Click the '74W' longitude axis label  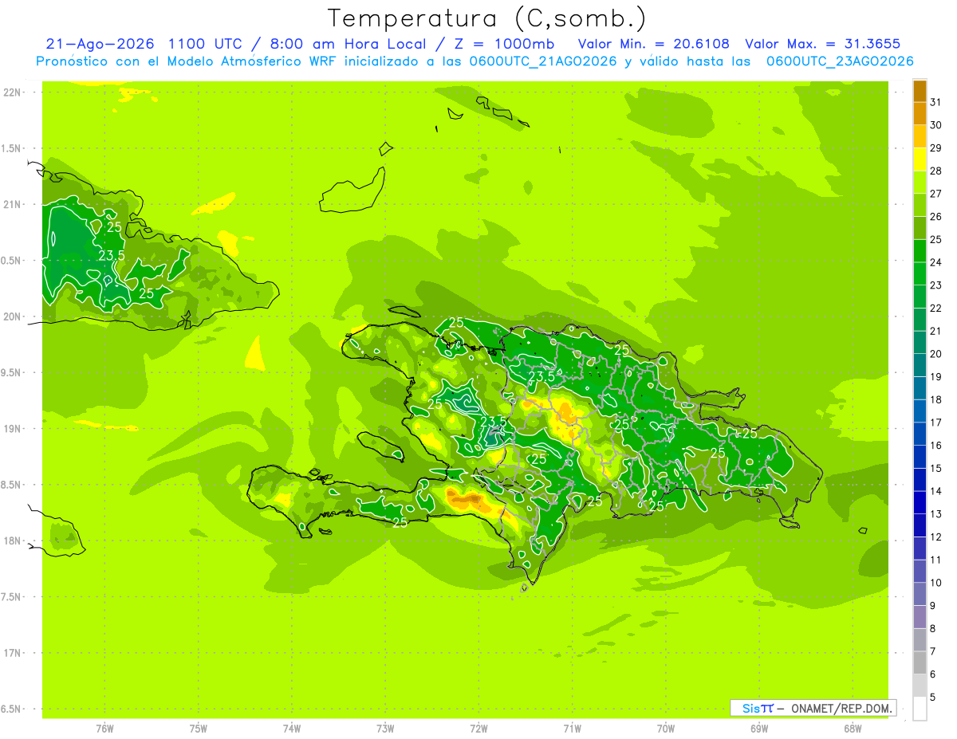pos(292,729)
